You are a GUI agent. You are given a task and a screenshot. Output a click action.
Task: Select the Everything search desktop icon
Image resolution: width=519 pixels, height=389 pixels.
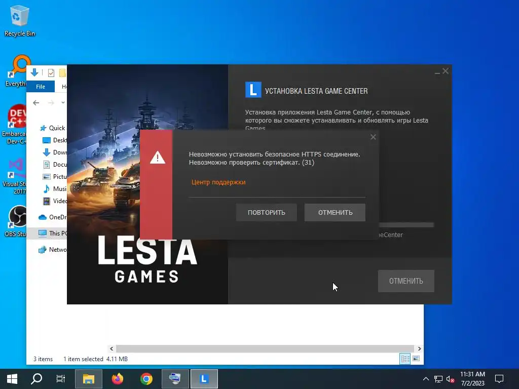(x=16, y=71)
